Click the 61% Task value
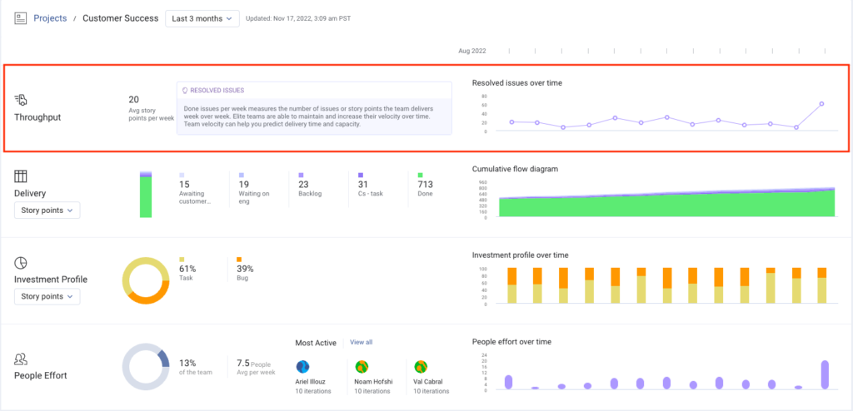Viewport: 853px width, 411px height. tap(187, 269)
